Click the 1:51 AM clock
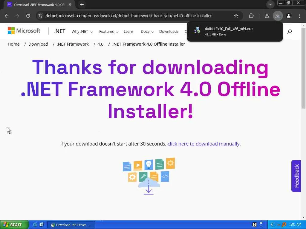The width and height of the screenshot is (306, 229). (295, 225)
